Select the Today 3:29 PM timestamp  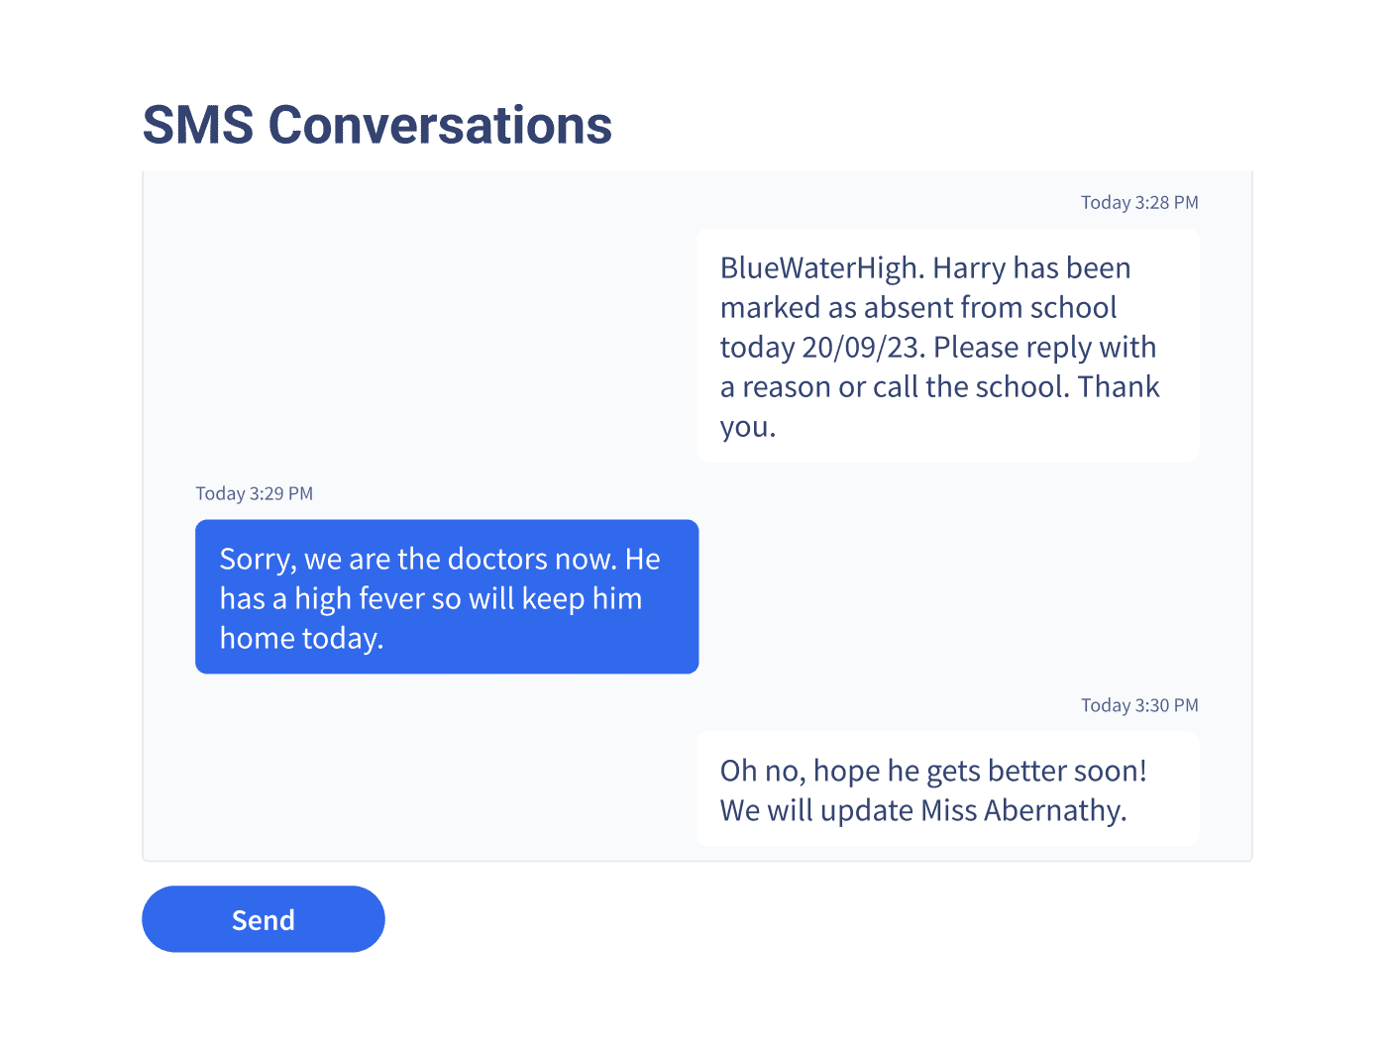click(255, 494)
